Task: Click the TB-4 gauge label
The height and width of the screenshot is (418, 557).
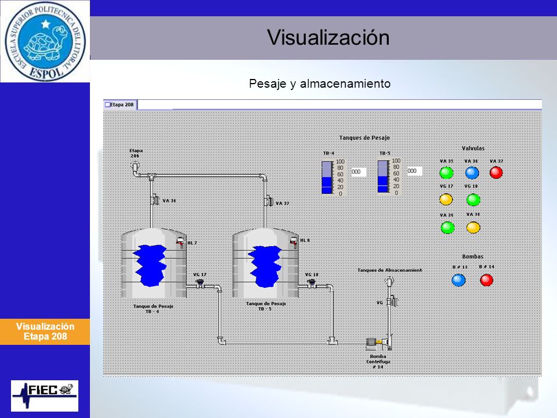Action: coord(328,153)
